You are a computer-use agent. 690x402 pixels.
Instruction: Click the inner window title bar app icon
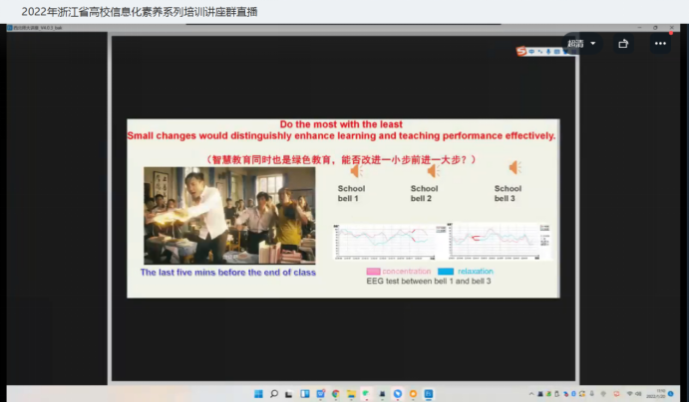(11, 28)
